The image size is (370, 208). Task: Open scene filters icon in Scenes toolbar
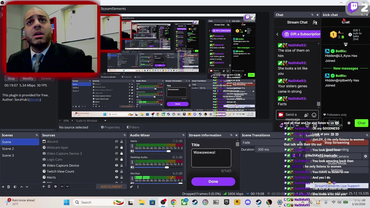click(15, 187)
